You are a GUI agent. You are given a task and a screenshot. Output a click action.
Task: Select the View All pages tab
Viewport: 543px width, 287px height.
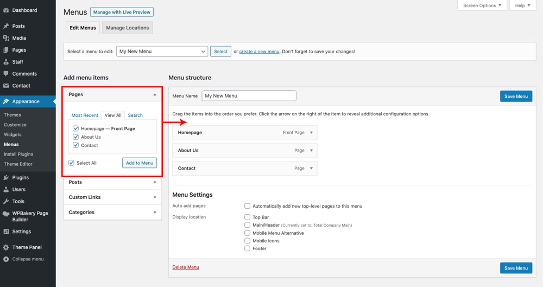(x=113, y=115)
